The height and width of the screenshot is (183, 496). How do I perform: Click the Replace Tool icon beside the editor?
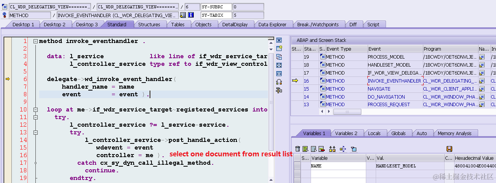pos(279,57)
